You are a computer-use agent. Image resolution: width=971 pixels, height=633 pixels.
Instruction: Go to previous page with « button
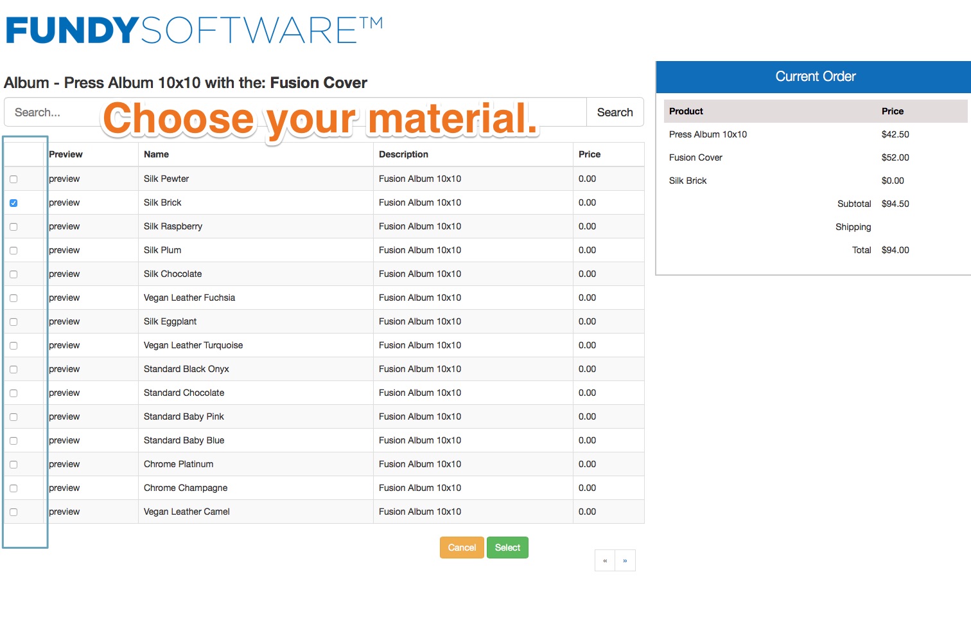tap(605, 560)
